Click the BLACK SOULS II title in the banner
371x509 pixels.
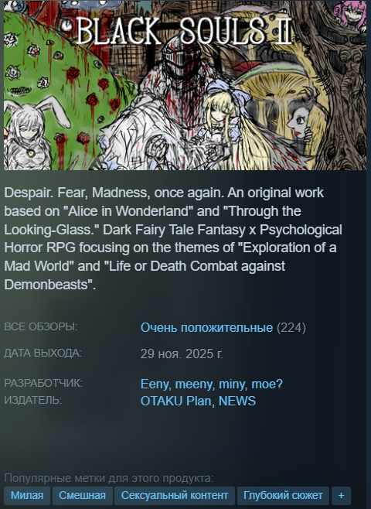[x=185, y=31]
